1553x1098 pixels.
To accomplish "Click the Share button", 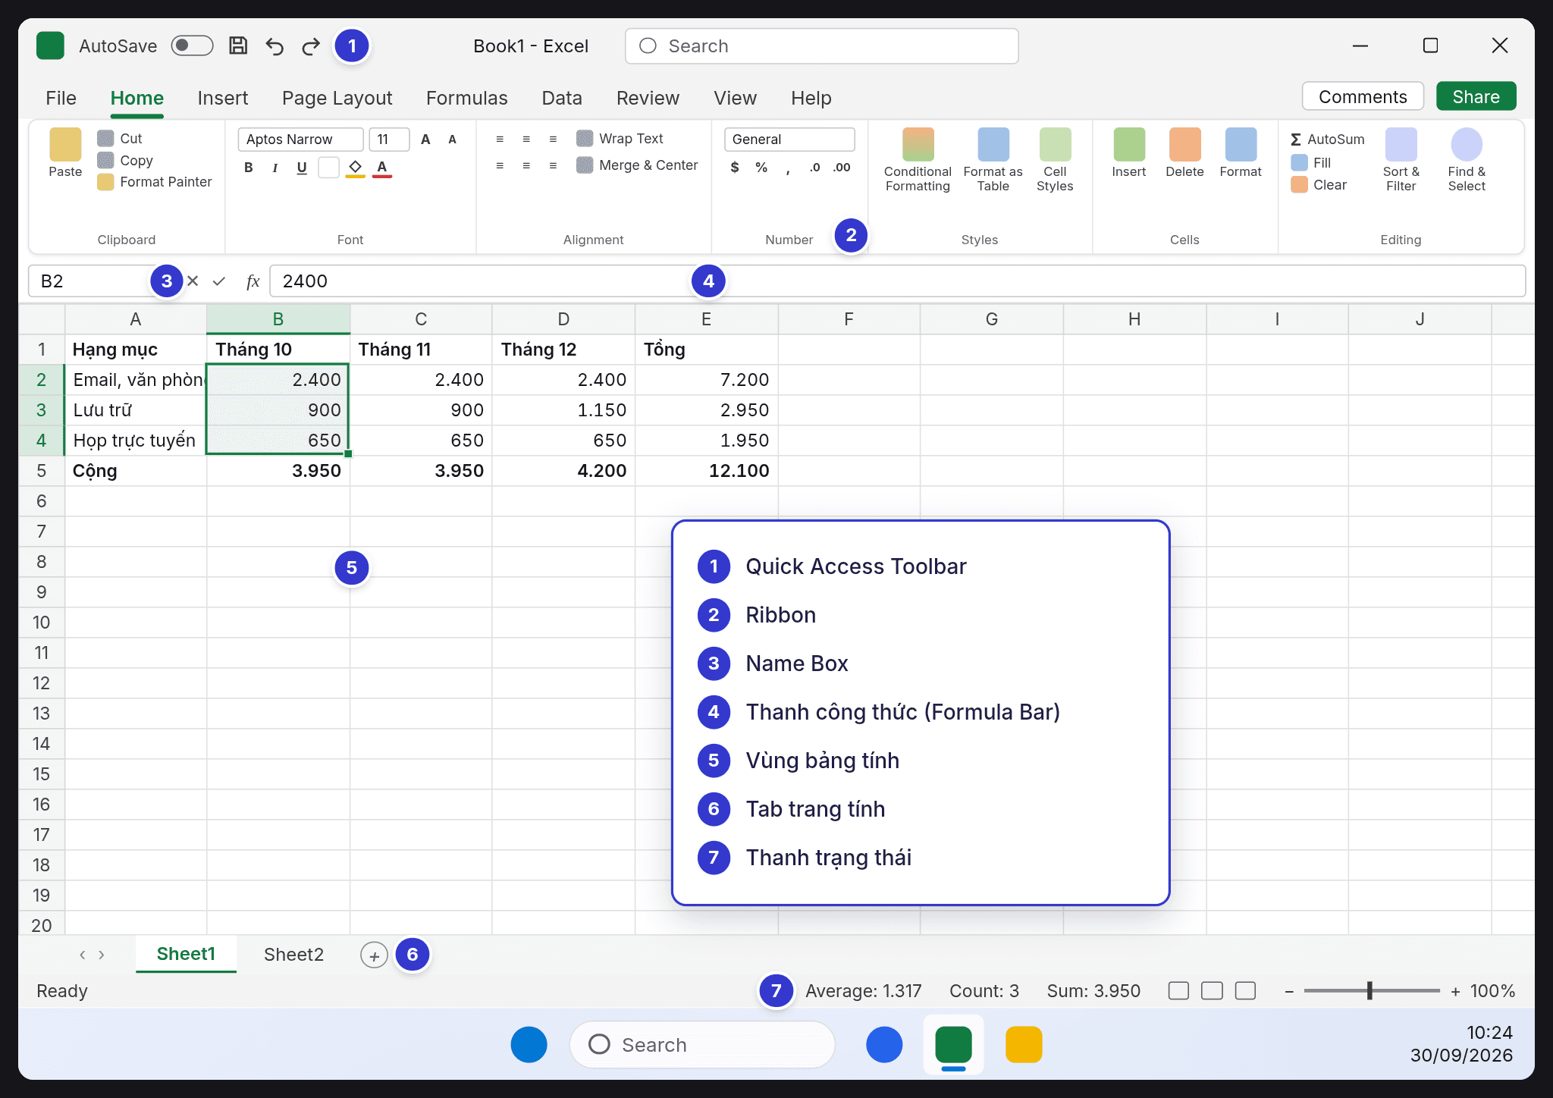I will click(x=1476, y=96).
